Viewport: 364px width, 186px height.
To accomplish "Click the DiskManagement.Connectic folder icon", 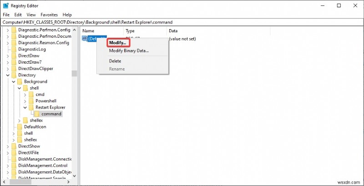I will click(x=14, y=159).
